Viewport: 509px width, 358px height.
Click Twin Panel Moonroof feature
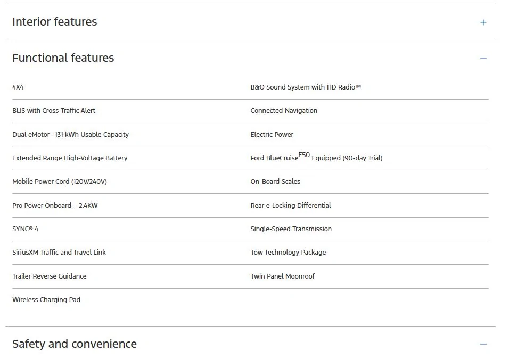(x=282, y=276)
